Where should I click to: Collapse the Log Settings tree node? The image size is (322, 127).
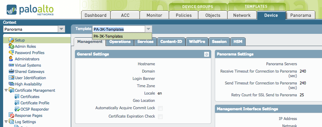[6, 122]
